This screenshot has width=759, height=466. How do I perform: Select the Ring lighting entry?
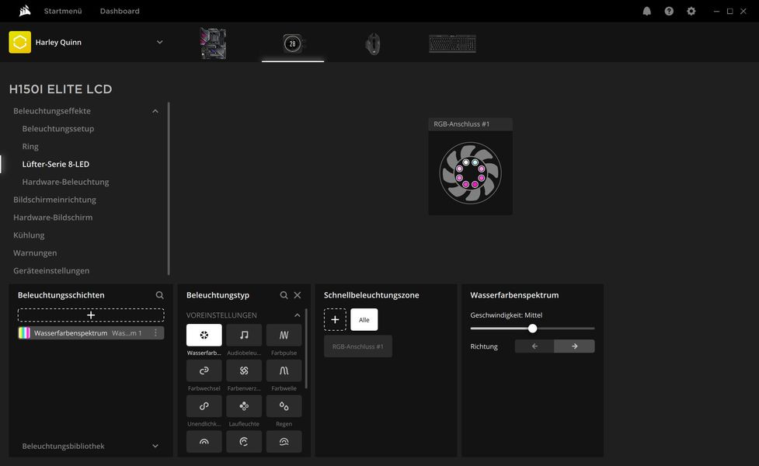30,146
